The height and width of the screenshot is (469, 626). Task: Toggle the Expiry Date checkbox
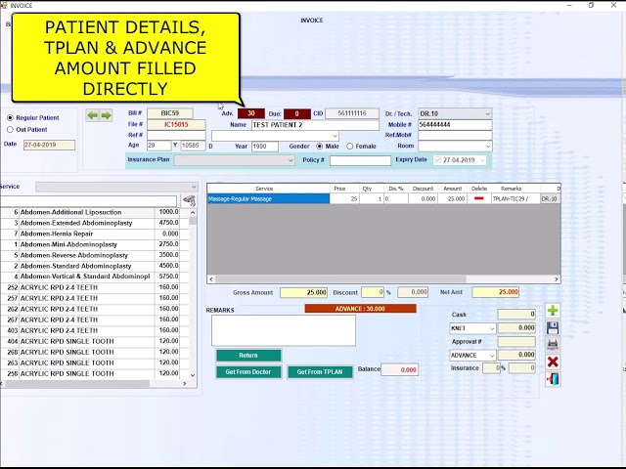(438, 160)
